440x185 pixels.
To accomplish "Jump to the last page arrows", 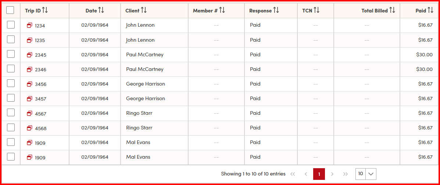I will (x=345, y=174).
